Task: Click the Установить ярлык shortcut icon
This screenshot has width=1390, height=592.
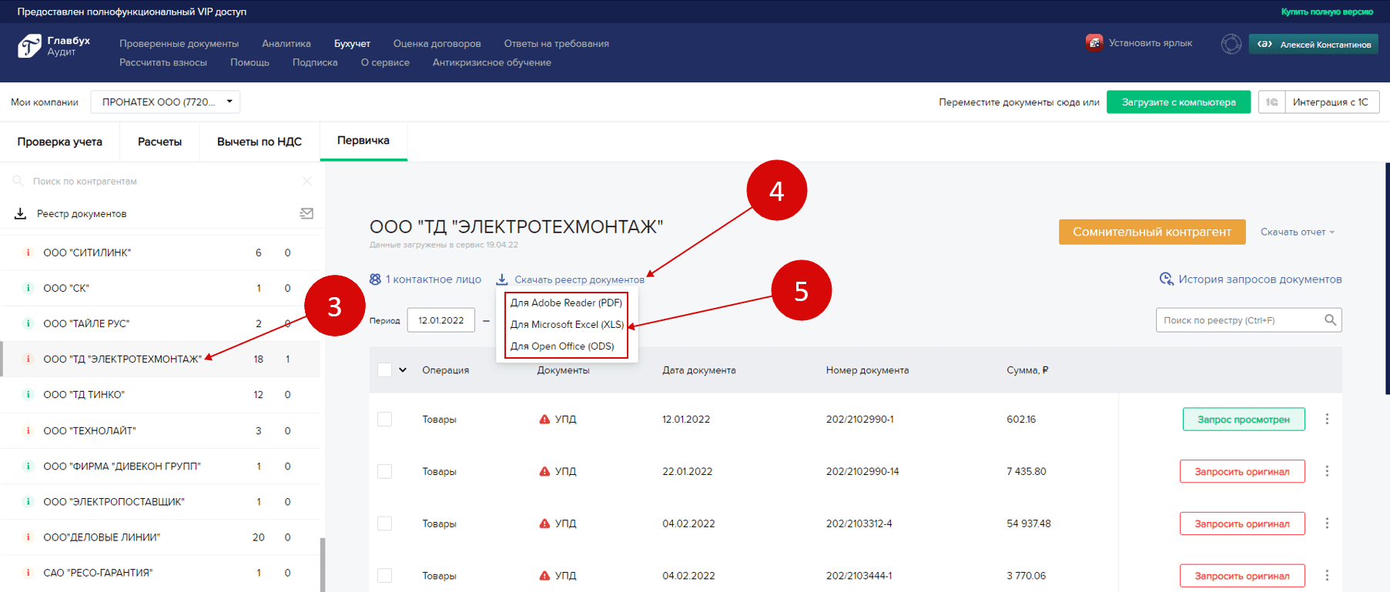Action: pos(1094,43)
